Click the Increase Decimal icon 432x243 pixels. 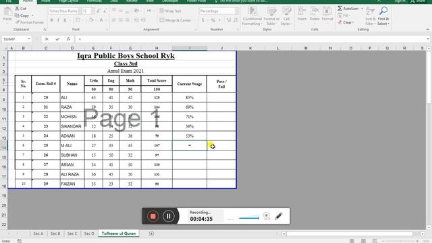coord(229,20)
